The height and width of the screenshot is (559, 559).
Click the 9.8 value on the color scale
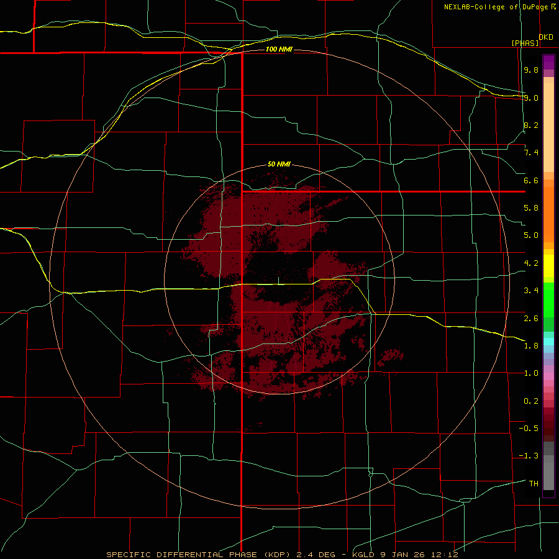coord(531,70)
